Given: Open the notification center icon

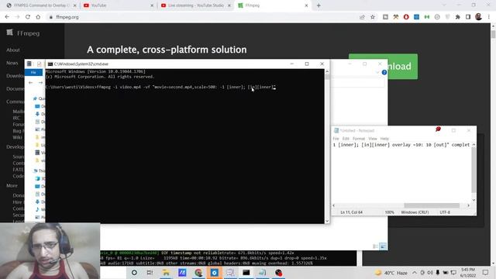Looking at the screenshot, I should click(486, 272).
